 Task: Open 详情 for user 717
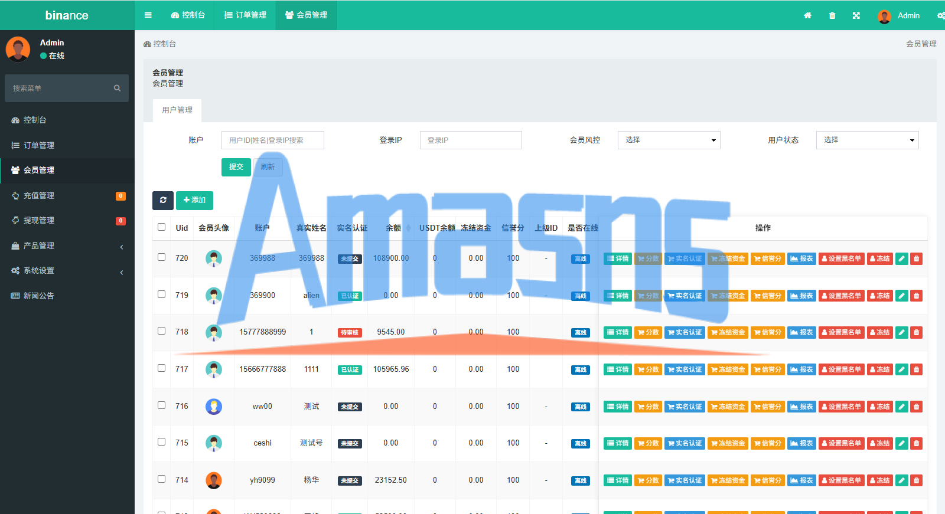tap(618, 369)
